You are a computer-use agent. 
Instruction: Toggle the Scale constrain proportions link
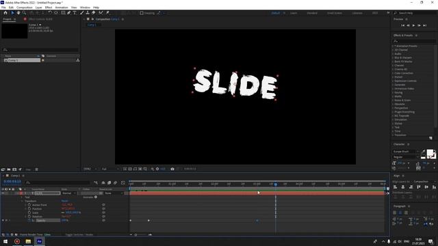(63, 213)
